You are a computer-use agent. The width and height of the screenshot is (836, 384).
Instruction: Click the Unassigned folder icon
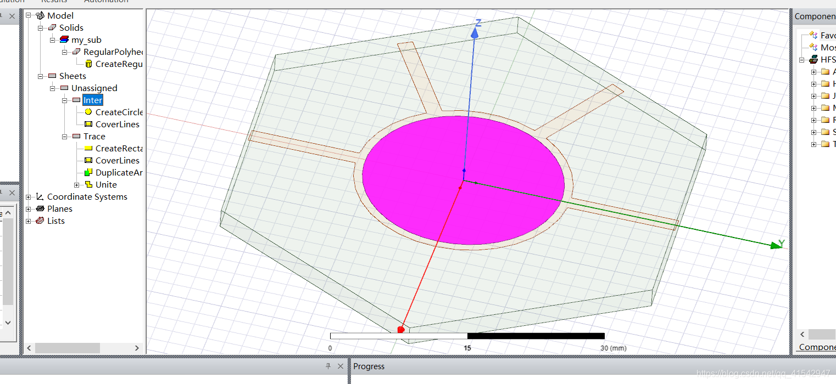point(64,88)
